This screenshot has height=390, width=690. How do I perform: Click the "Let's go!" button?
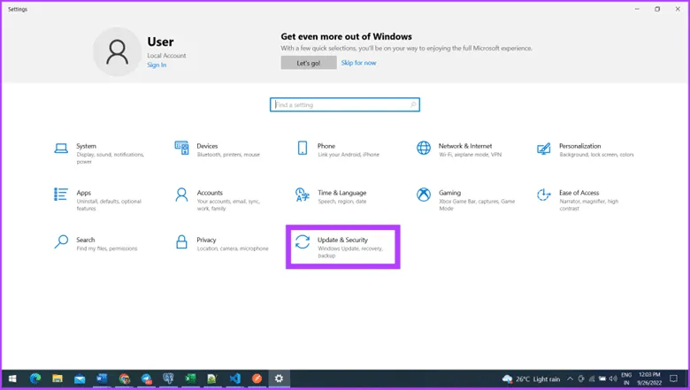(x=309, y=63)
